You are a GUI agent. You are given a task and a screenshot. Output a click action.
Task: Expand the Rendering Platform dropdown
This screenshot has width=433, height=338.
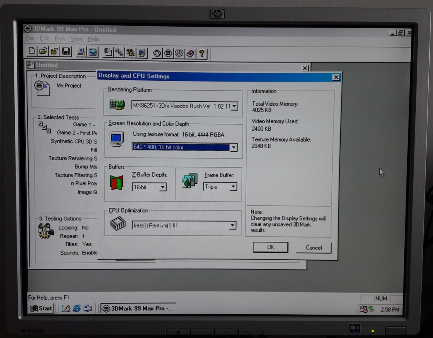click(x=234, y=106)
